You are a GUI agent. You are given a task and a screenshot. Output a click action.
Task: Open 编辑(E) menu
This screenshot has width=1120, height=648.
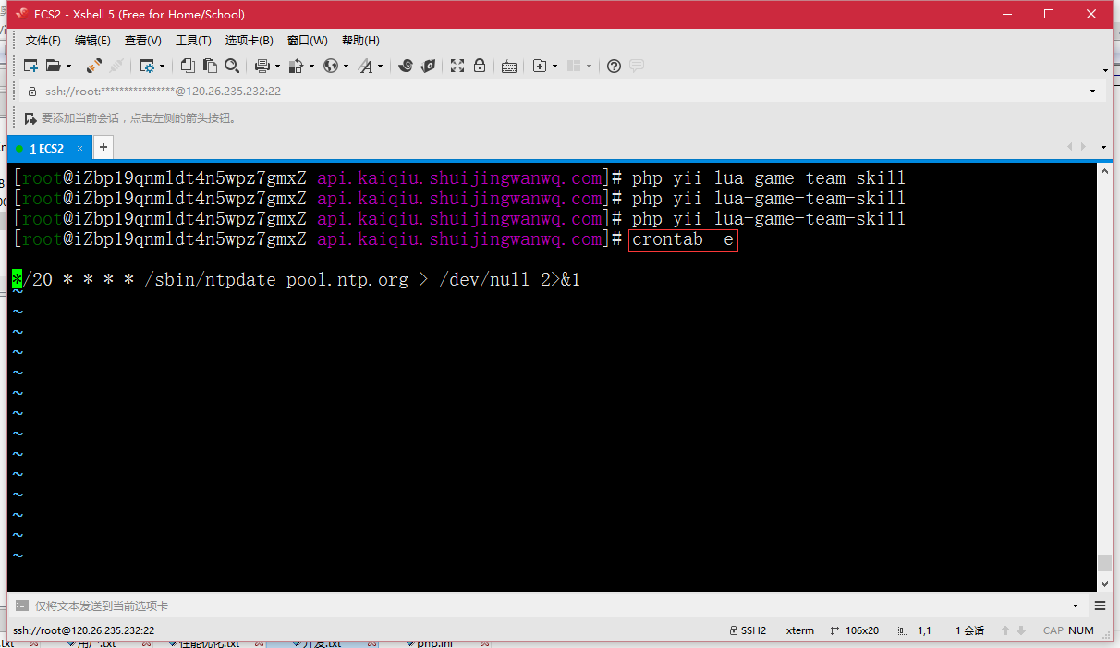(92, 41)
